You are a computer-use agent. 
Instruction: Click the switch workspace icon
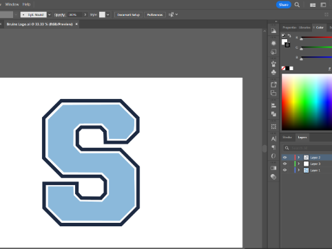pyautogui.click(x=323, y=5)
